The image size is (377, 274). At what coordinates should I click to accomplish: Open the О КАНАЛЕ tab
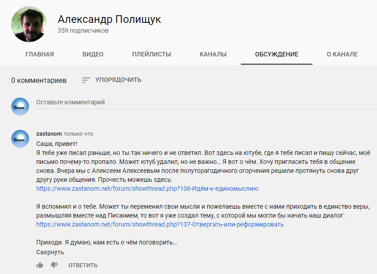[342, 54]
